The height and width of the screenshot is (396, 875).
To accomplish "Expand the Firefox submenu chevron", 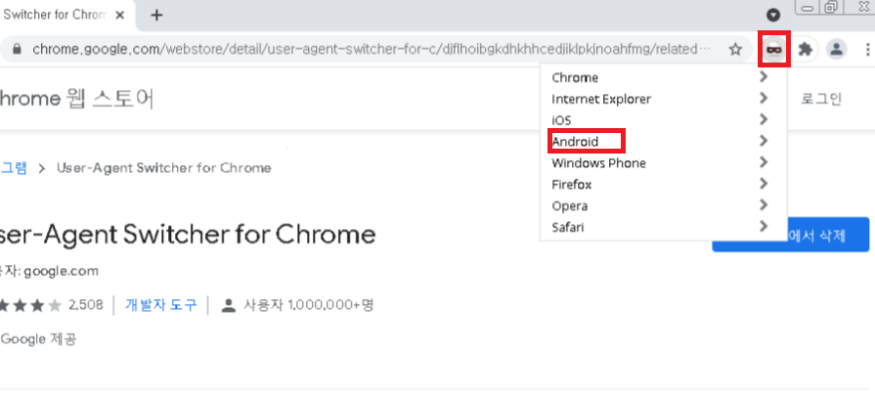I will (x=764, y=184).
